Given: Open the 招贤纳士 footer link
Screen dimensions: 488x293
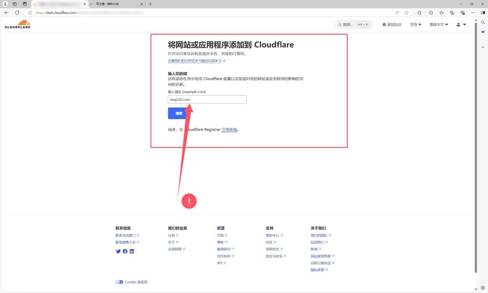Looking at the screenshot, I should coord(319,243).
